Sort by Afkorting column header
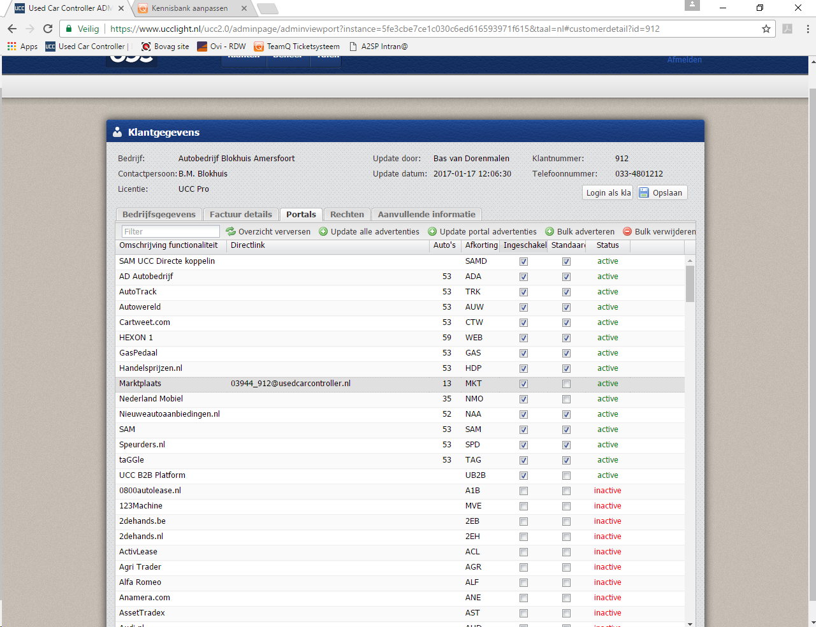The height and width of the screenshot is (627, 816). pyautogui.click(x=481, y=245)
